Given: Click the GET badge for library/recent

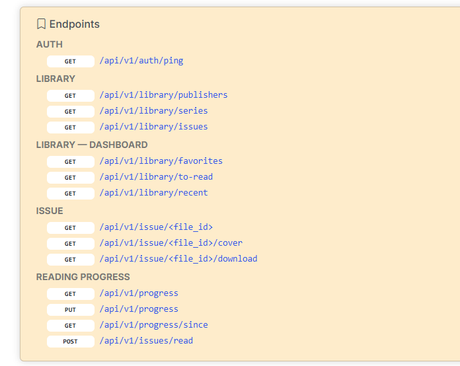Looking at the screenshot, I should click(71, 194).
